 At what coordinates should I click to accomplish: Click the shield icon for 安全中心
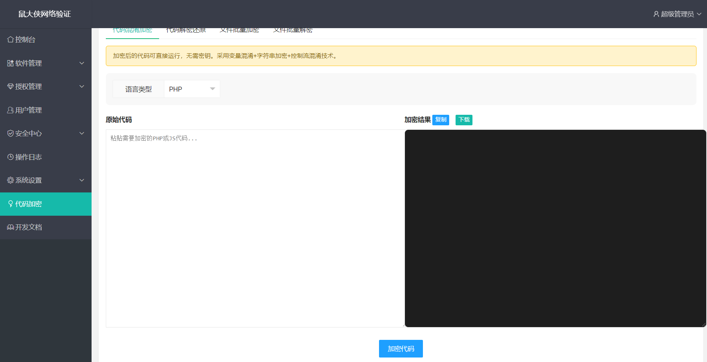pyautogui.click(x=11, y=133)
